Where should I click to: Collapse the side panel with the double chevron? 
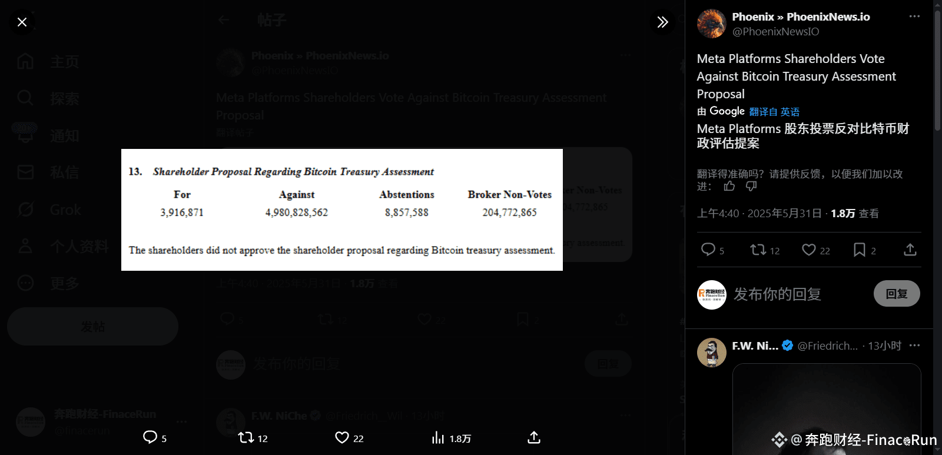coord(662,22)
